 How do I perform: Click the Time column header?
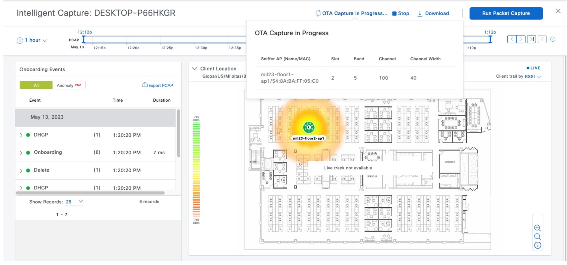(x=118, y=100)
